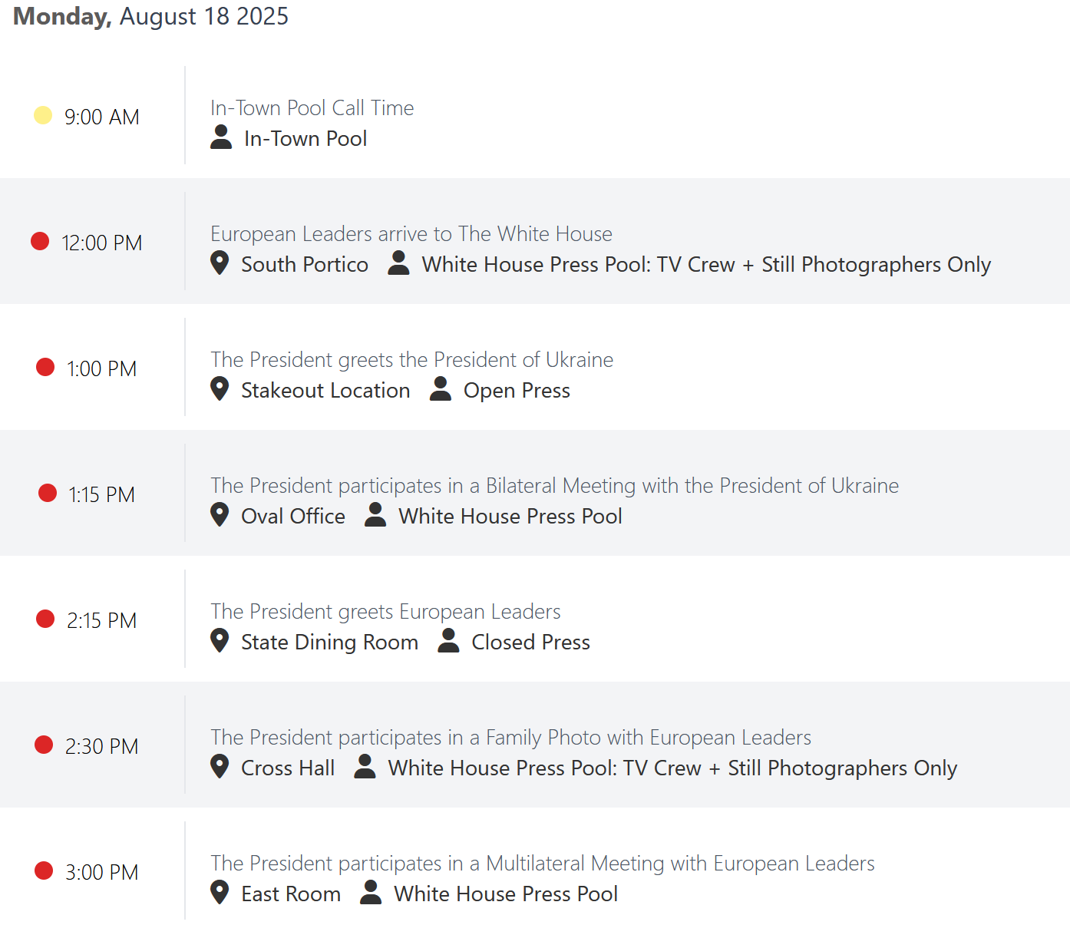Click the red status dot at 12:00 PM
Screen dimensions: 1070x925
click(x=40, y=241)
